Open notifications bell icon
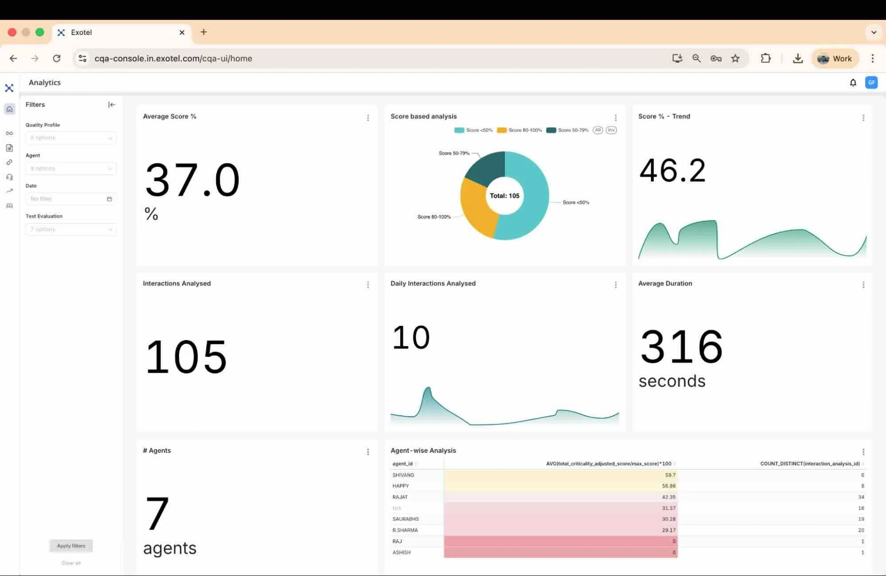 (853, 82)
